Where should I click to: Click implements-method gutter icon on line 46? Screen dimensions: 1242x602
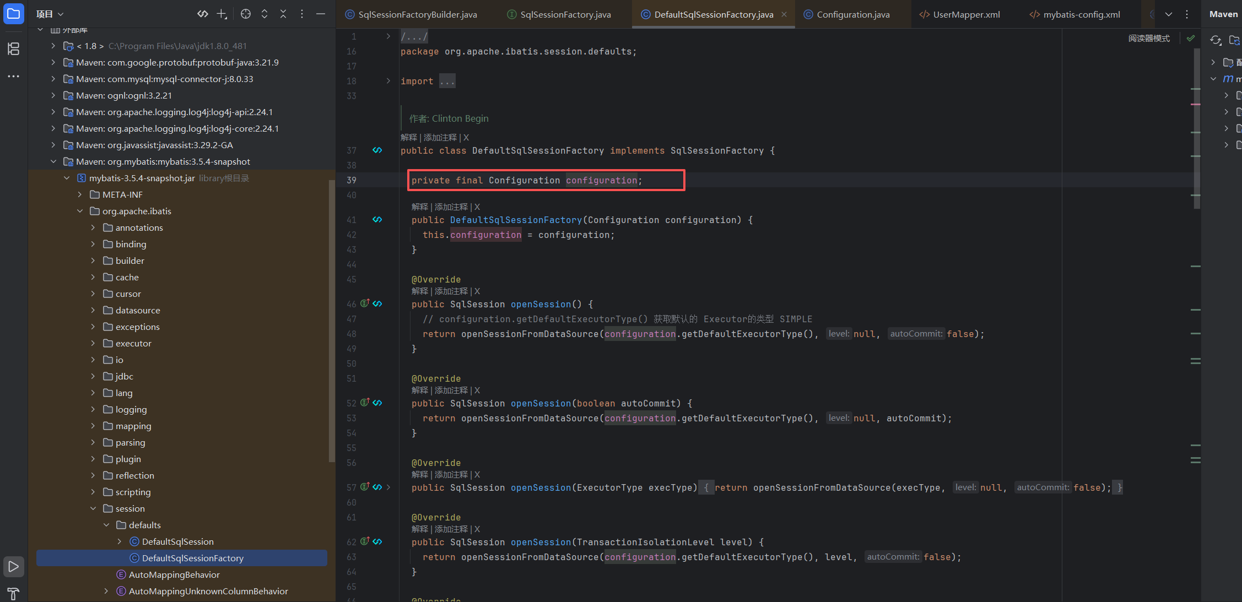point(365,303)
